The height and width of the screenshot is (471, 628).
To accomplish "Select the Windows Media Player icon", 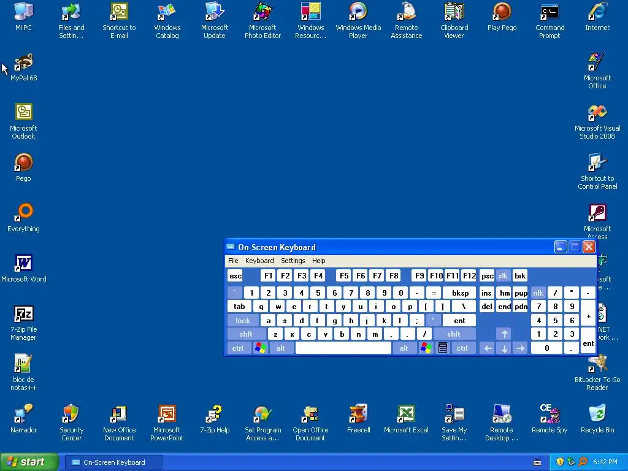I will pos(358,20).
